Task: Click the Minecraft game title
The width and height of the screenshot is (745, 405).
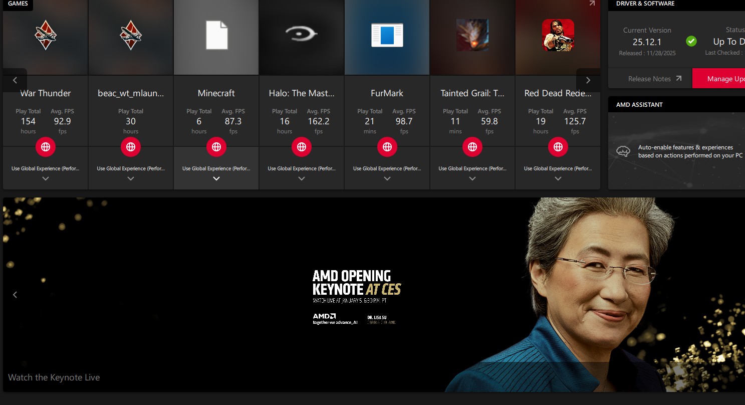Action: point(216,93)
